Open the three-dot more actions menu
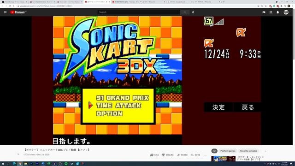Screen dimensions: 295x166 (205, 155)
